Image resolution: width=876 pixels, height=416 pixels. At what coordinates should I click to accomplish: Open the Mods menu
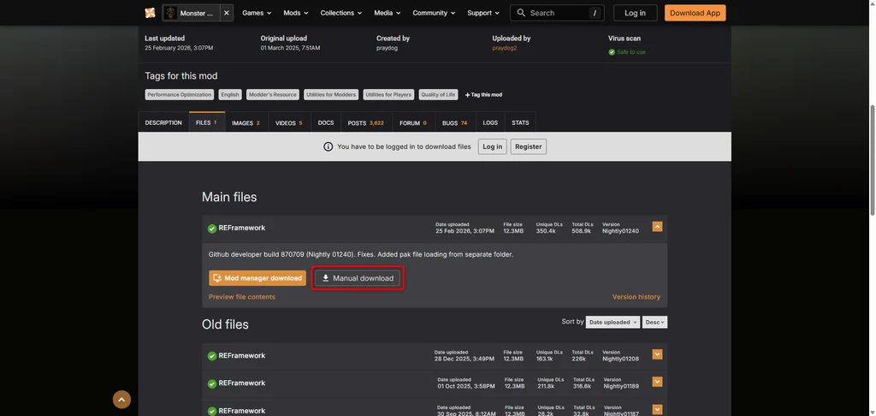tap(295, 13)
